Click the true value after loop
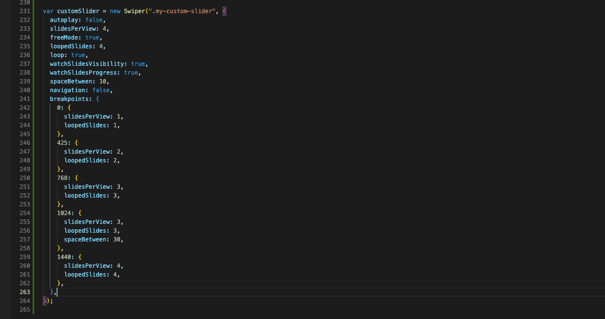Viewport: 605px width, 319px height. tap(78, 55)
